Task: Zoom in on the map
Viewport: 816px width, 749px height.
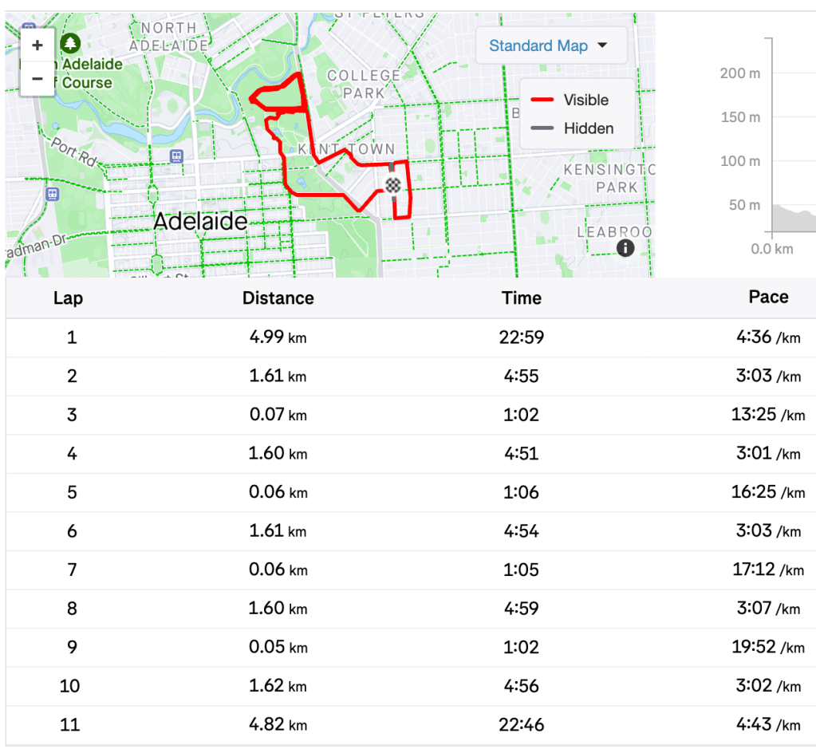Action: pos(37,45)
